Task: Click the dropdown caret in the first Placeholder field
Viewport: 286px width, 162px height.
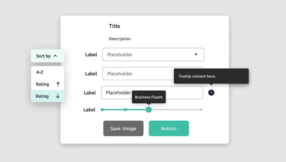Action: coord(196,54)
